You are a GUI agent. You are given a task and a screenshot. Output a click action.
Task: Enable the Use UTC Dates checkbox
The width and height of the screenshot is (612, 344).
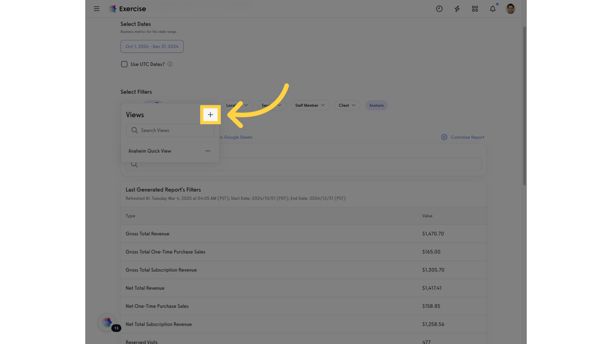(124, 64)
